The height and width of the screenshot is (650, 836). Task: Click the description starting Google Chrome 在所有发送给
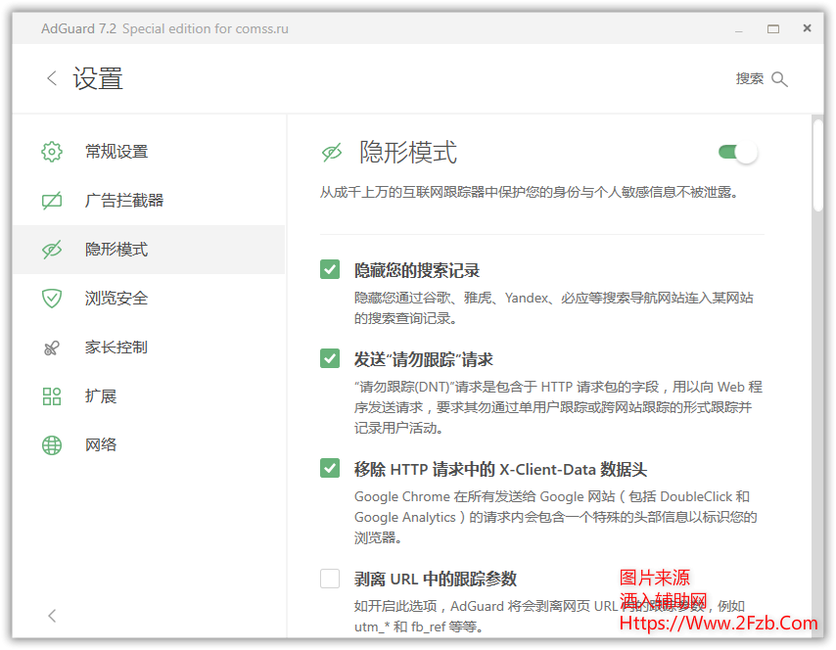click(x=556, y=517)
